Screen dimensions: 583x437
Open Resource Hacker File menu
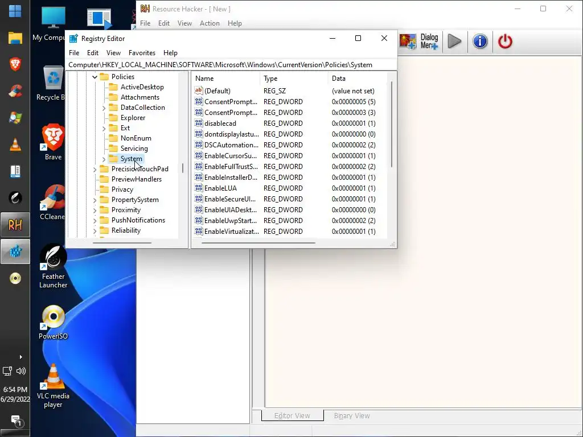(145, 23)
